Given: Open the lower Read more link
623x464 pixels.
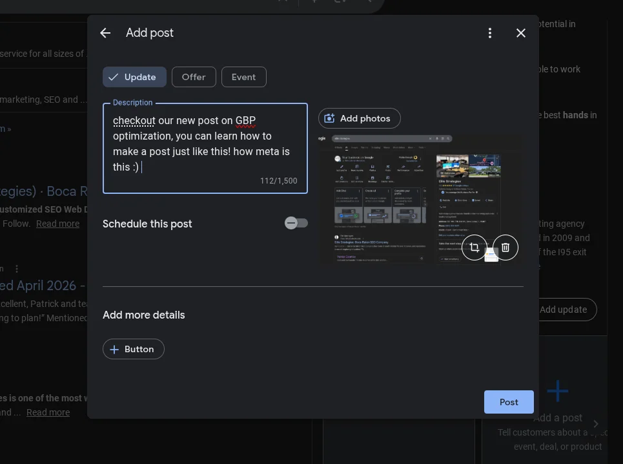Looking at the screenshot, I should (48, 412).
